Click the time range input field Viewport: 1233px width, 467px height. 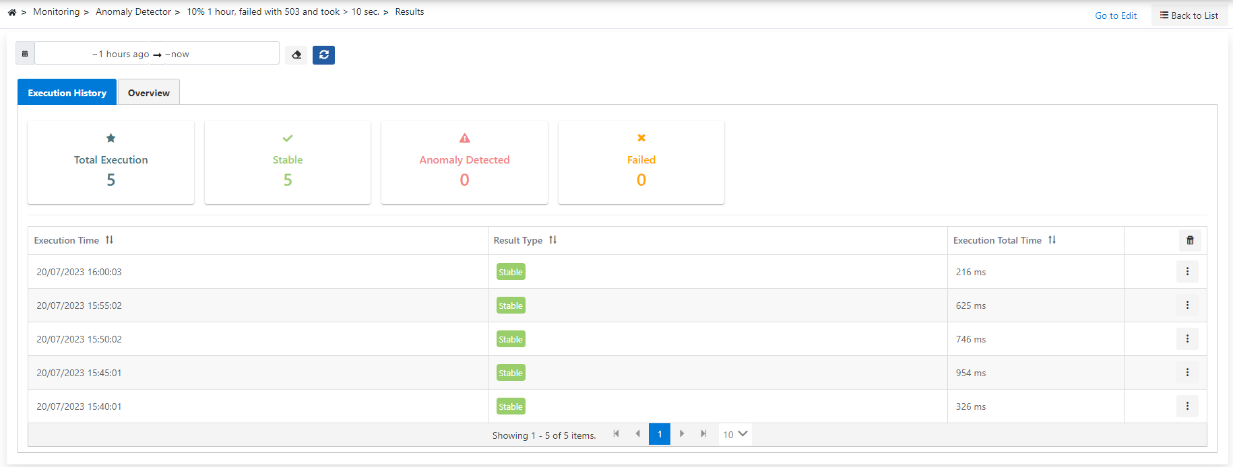156,54
